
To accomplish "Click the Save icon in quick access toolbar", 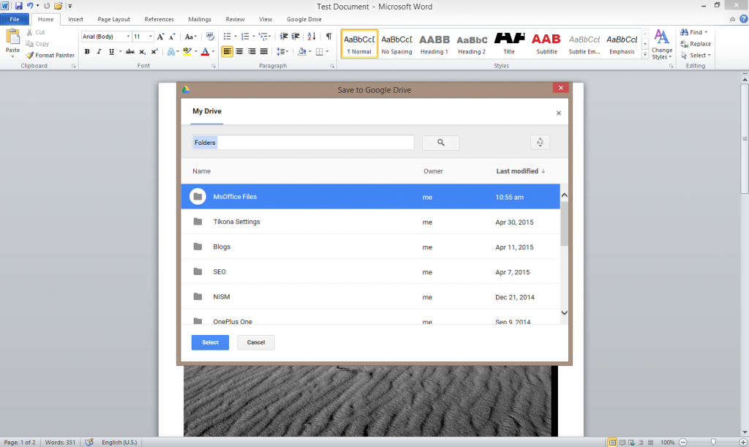I will pos(18,6).
